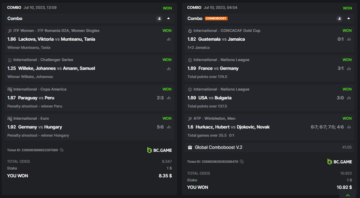Viewport: 360px width, 198px height.
Task: View statistics for Paraguay vs Peru
Action: coord(168,98)
